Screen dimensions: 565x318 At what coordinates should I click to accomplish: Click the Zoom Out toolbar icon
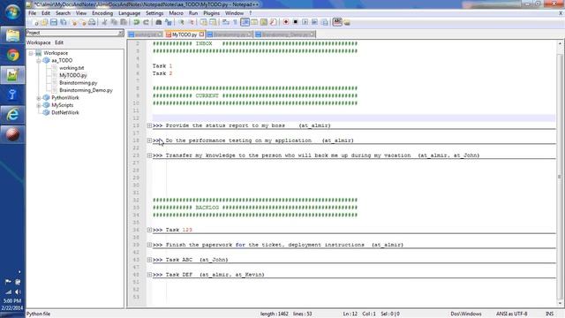coord(191,22)
